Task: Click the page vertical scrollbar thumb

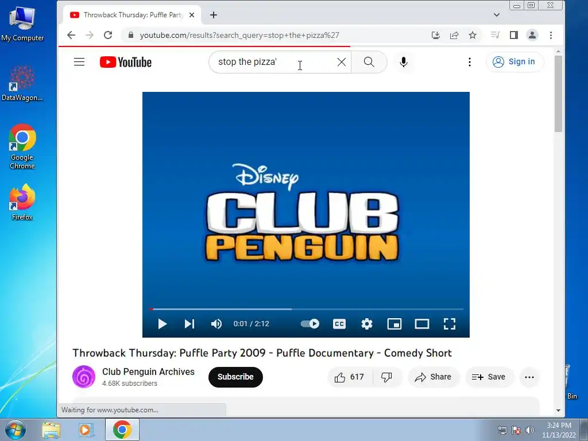Action: [x=558, y=94]
